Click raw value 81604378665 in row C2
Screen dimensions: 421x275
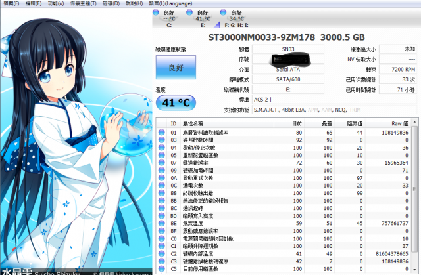tap(392, 253)
